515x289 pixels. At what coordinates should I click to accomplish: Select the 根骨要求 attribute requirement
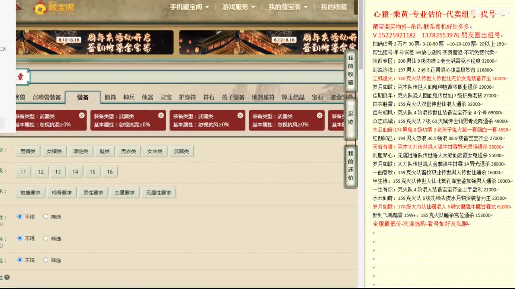62,193
